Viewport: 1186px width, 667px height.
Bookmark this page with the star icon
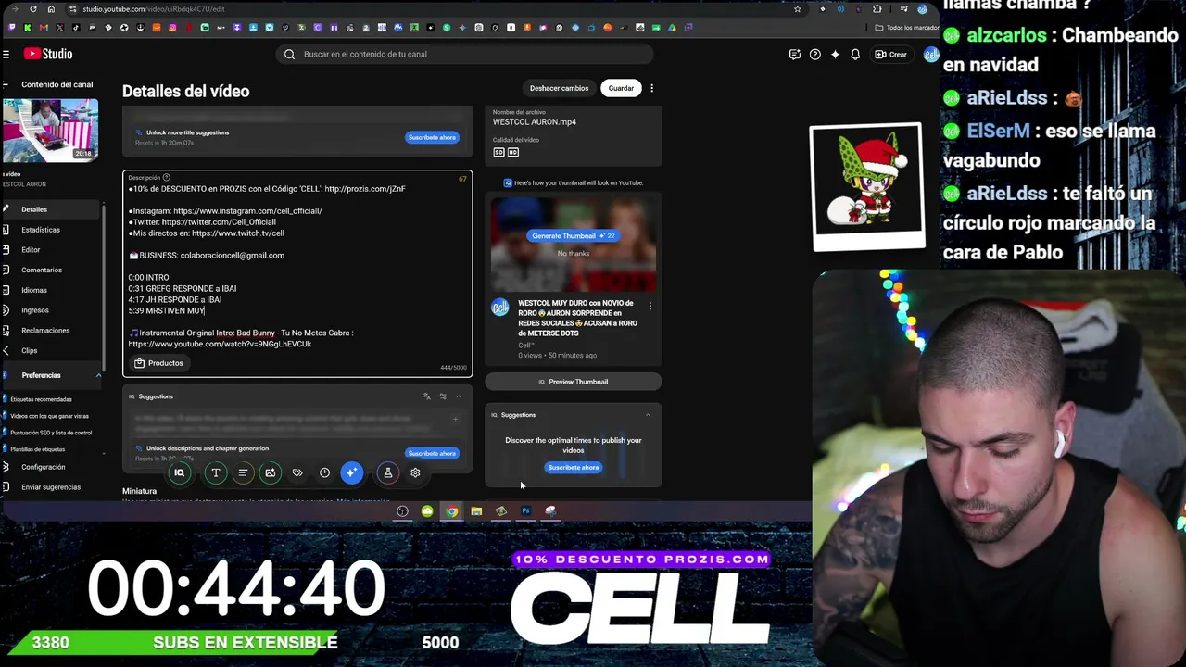[x=797, y=9]
